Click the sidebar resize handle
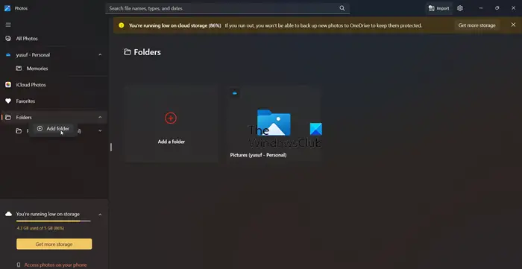The width and height of the screenshot is (522, 269). point(111,147)
